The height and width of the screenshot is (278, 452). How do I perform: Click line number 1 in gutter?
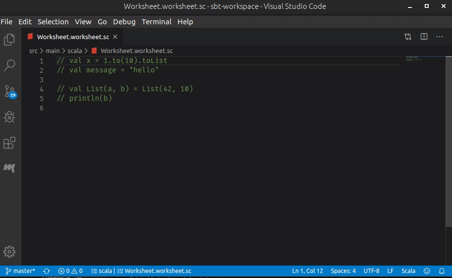coord(42,61)
